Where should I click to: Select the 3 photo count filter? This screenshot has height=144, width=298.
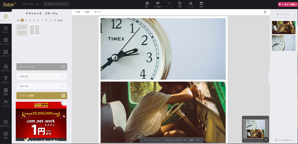click(26, 21)
